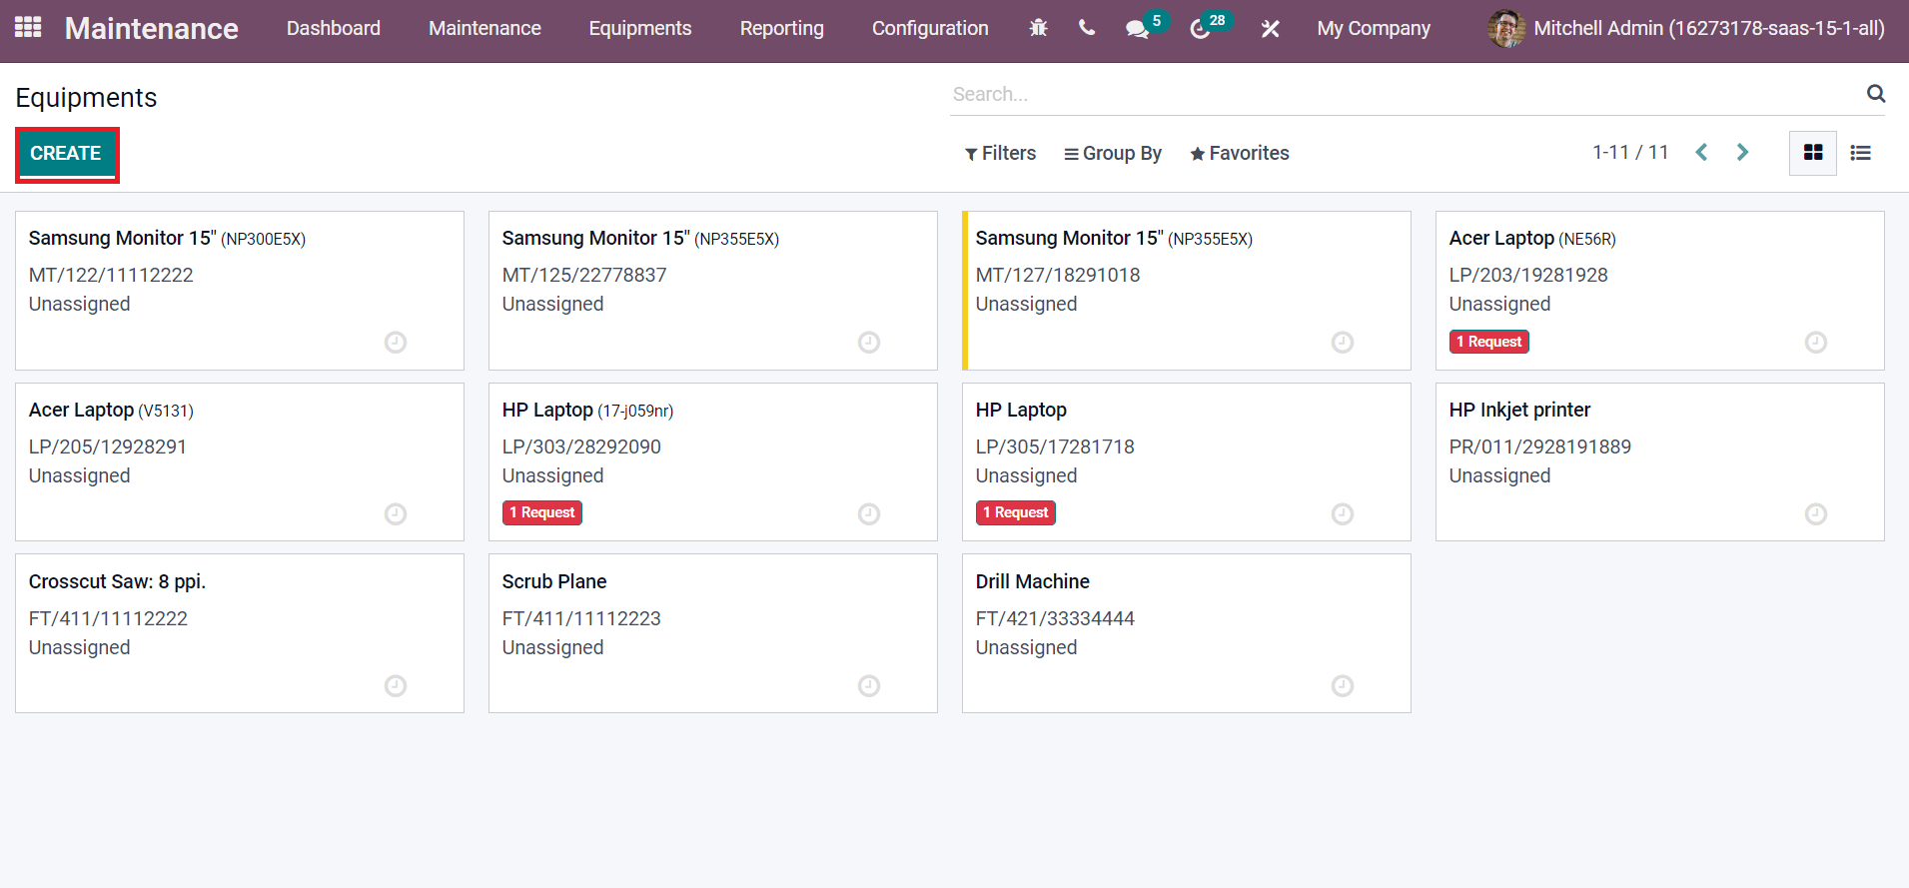Open Samsung Monitor MT/125/22778837 card
Image resolution: width=1909 pixels, height=888 pixels.
(x=713, y=291)
